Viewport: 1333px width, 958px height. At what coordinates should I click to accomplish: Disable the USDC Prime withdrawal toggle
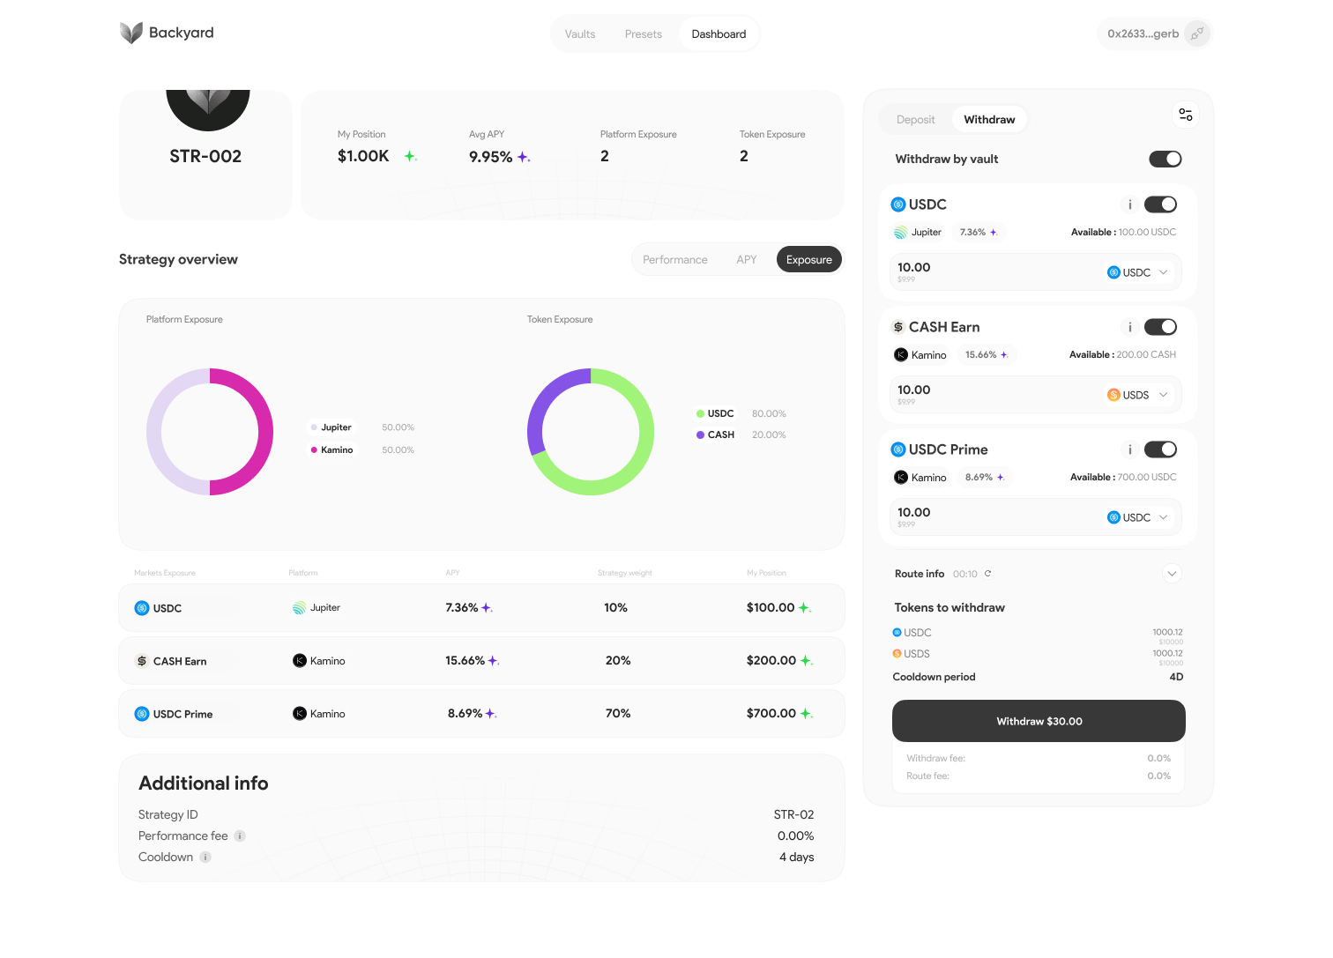tap(1160, 449)
